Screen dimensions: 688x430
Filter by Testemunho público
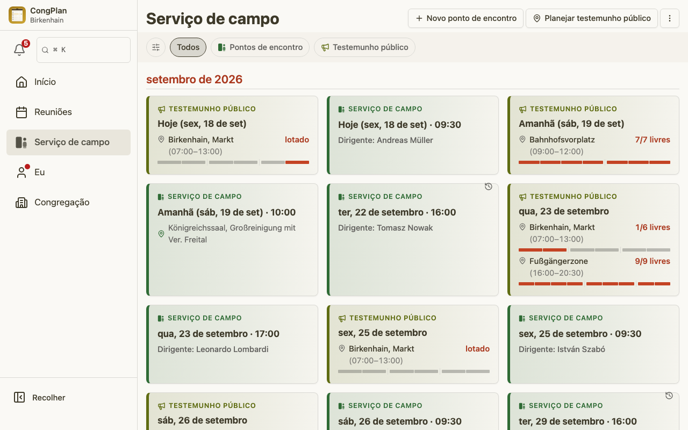pyautogui.click(x=364, y=47)
